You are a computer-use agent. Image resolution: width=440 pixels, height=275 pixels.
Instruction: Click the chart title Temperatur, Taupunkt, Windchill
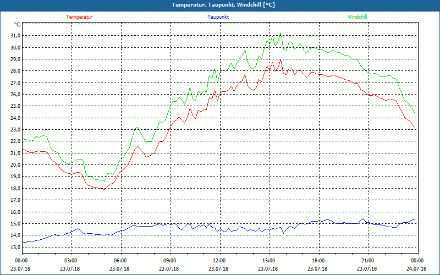(223, 5)
